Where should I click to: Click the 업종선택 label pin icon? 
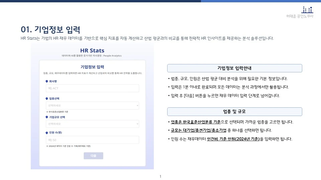point(47,99)
